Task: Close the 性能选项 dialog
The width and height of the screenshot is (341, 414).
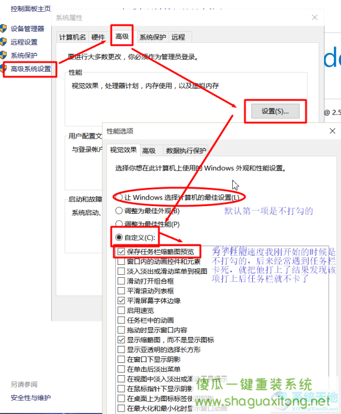Action: (332, 131)
